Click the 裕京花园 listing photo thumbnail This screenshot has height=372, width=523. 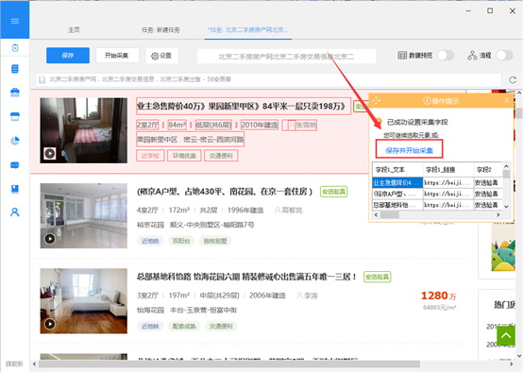pyautogui.click(x=84, y=215)
